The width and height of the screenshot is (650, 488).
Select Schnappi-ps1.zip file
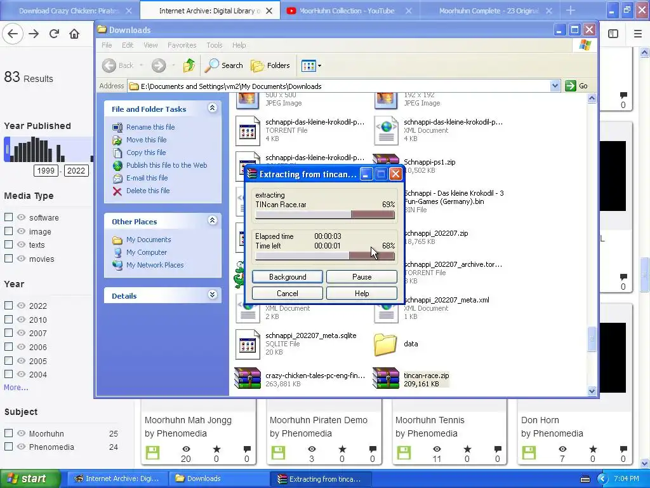coord(430,162)
